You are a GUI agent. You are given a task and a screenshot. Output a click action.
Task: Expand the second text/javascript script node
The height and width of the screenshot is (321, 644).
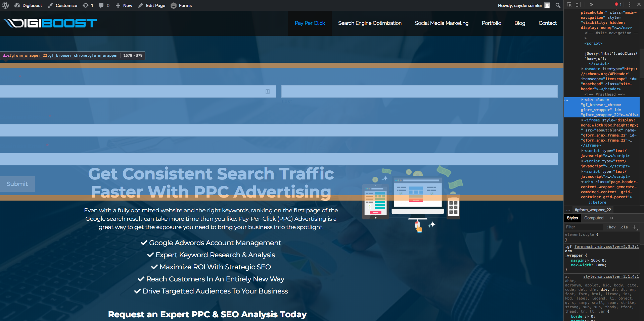point(583,161)
